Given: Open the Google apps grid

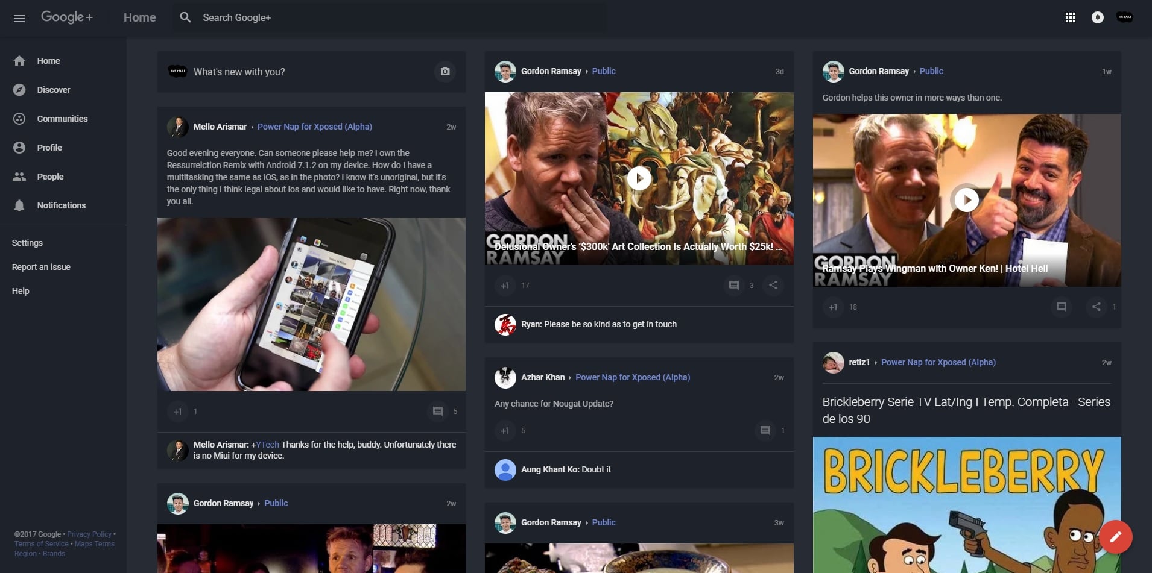Looking at the screenshot, I should click(x=1071, y=17).
